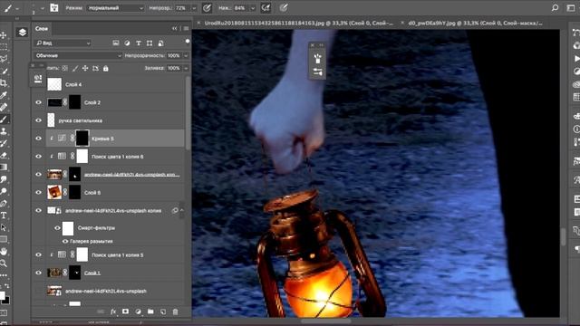Viewport: 580px width, 326px height.
Task: Add a layer mask
Action: tap(125, 312)
